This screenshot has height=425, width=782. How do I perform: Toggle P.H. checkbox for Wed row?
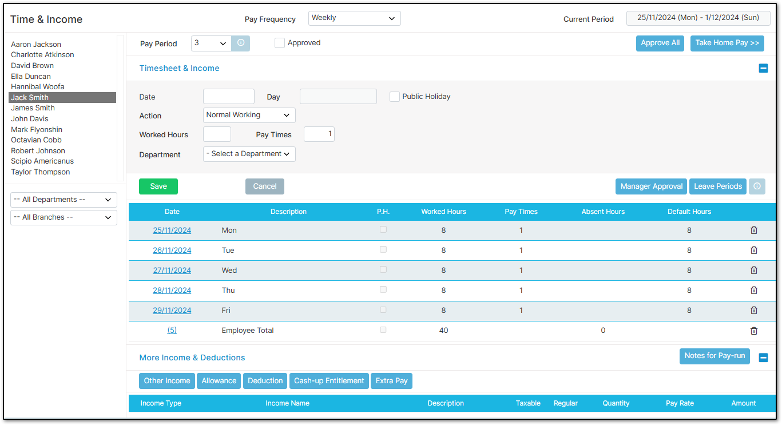click(x=383, y=269)
